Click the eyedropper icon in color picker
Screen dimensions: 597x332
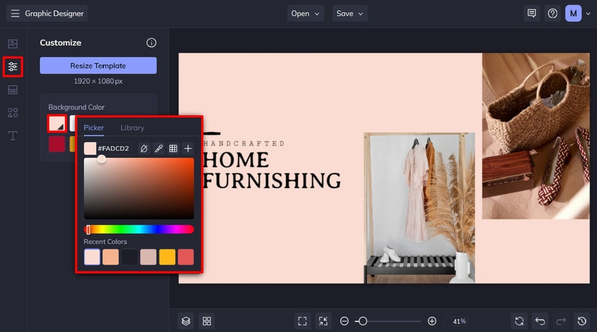[x=159, y=149]
